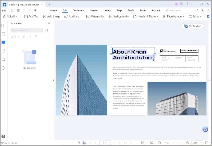Open the Layers panel icon in the sidebar
The image size is (212, 146).
pos(3,68)
